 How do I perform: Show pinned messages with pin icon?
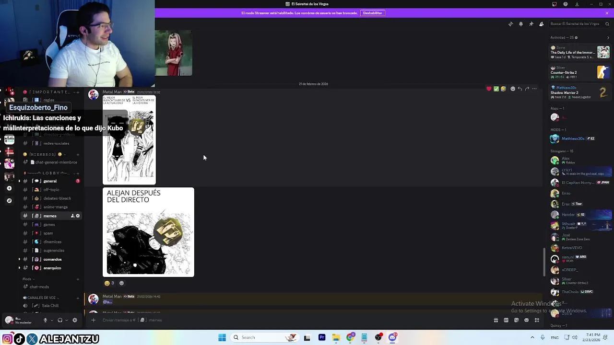[x=531, y=24]
